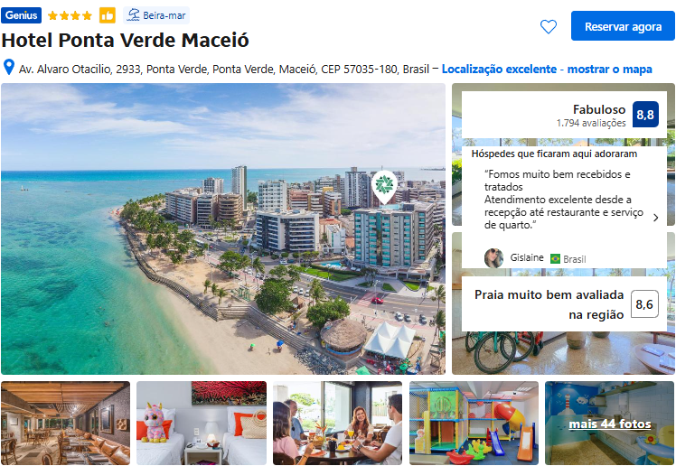Click the four-star rating icons
The height and width of the screenshot is (466, 676).
70,16
